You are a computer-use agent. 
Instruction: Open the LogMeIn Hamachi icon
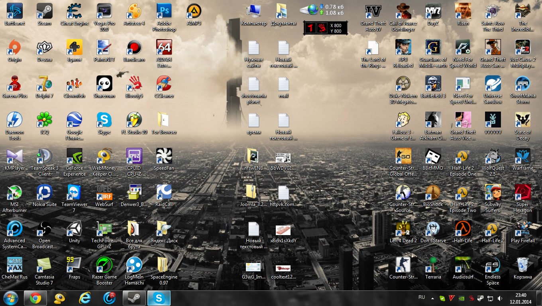(x=134, y=271)
